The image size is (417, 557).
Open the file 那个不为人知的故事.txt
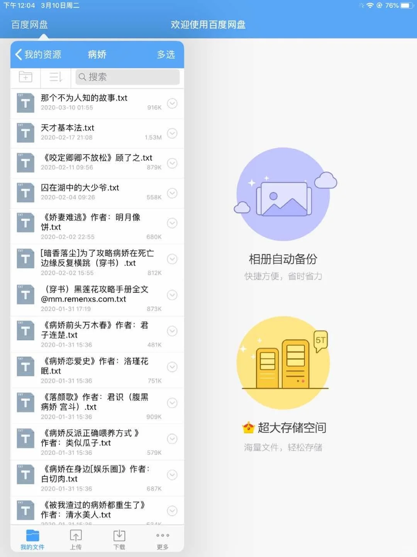tap(97, 103)
